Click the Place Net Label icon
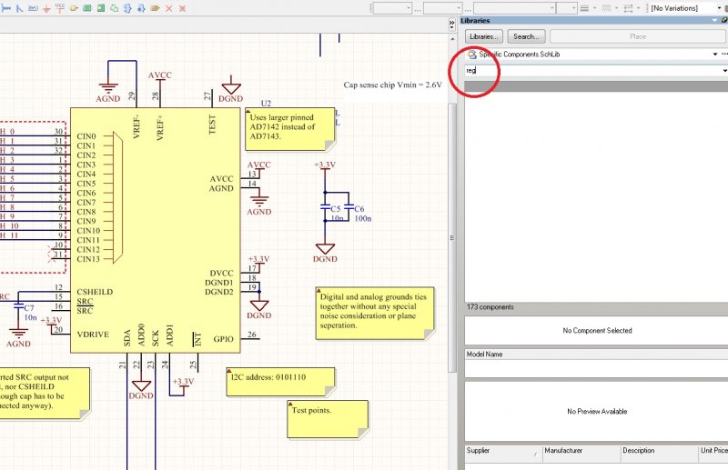Screen dimensions: 728x470 (34, 7)
